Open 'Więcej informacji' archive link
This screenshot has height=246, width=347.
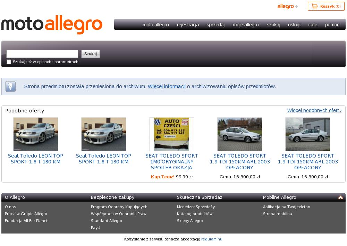pos(167,86)
